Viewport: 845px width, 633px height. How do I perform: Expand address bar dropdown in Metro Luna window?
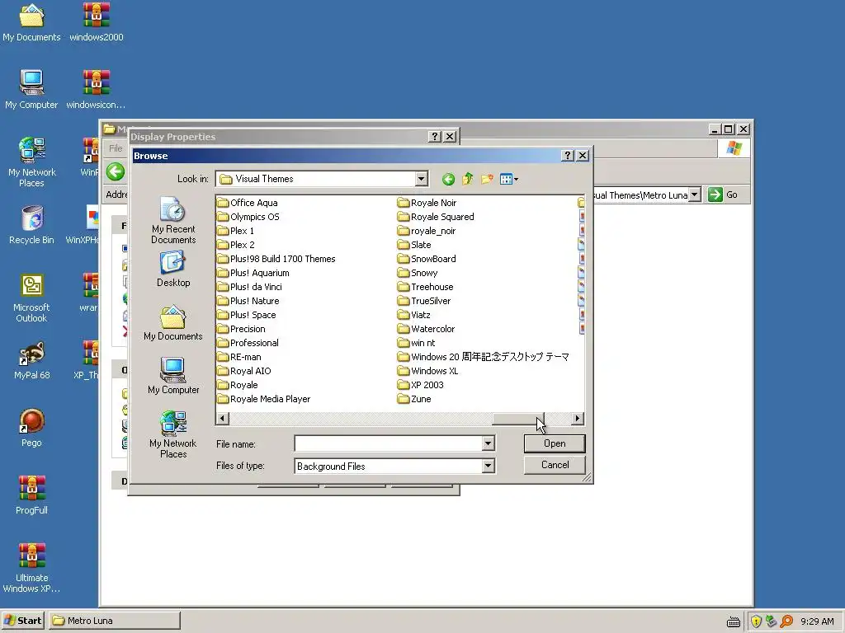click(x=695, y=195)
